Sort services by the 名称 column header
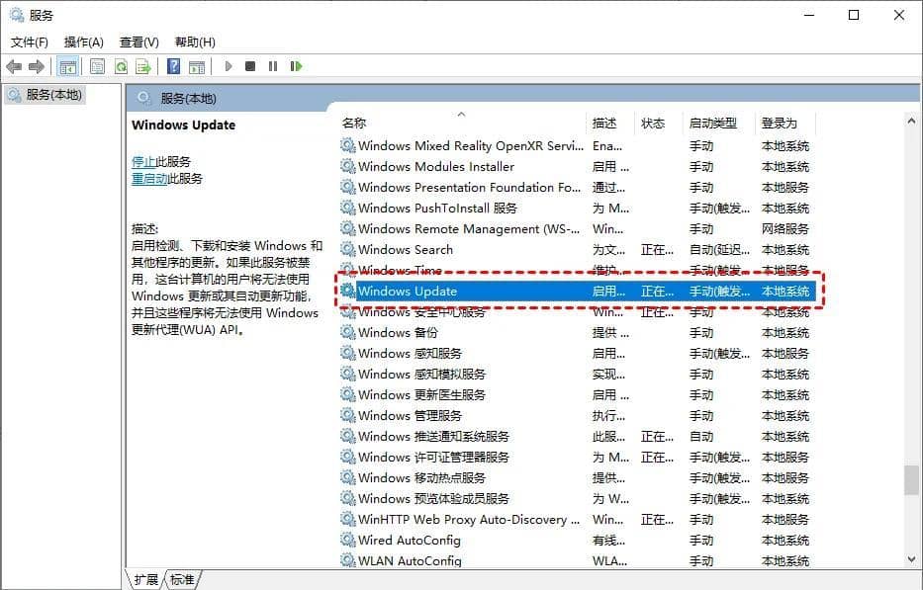The image size is (923, 590). click(x=354, y=124)
